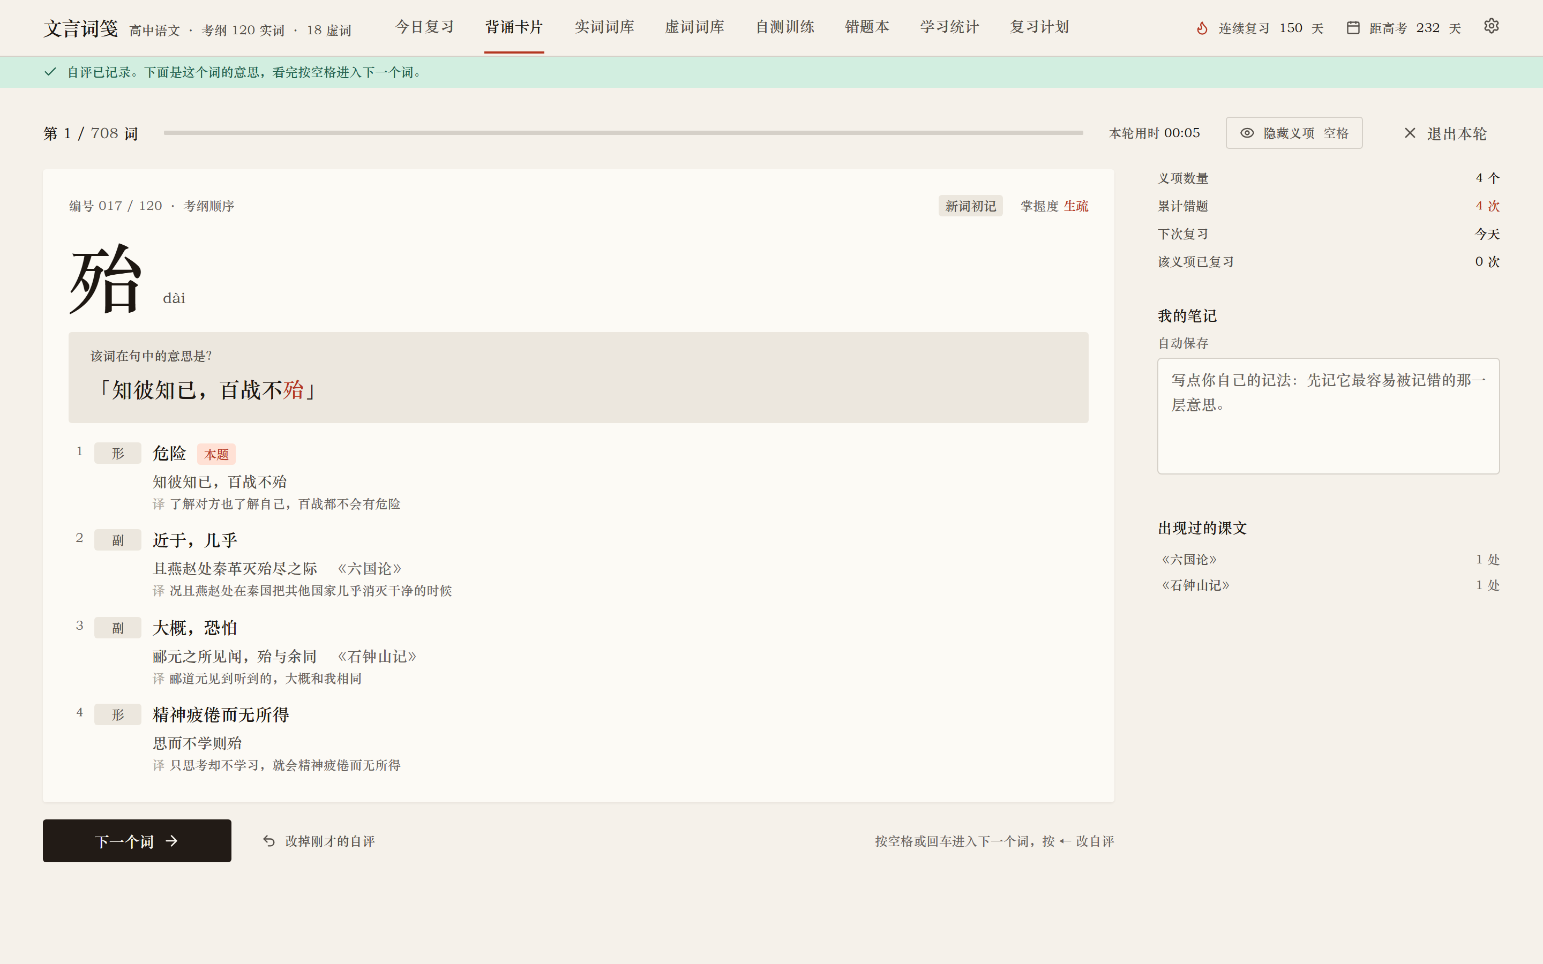Select meaning 1 危险

click(169, 453)
